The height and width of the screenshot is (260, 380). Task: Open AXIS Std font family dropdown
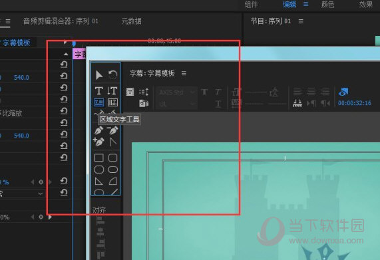click(176, 92)
